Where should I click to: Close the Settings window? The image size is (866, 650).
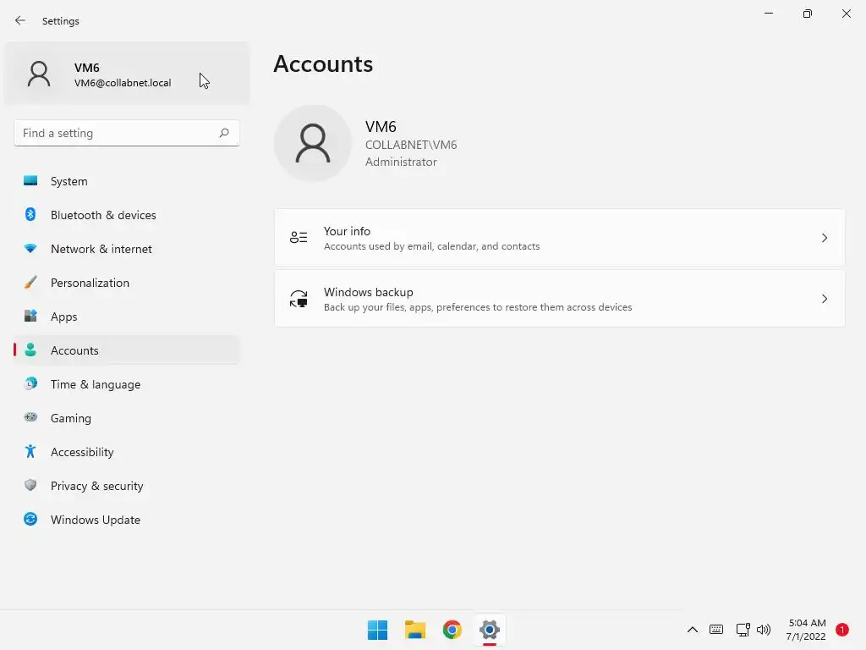pos(846,14)
